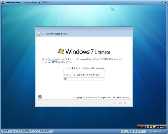Click the sound card speaker icon in status bar
This screenshot has width=168, height=134.
(141, 131)
